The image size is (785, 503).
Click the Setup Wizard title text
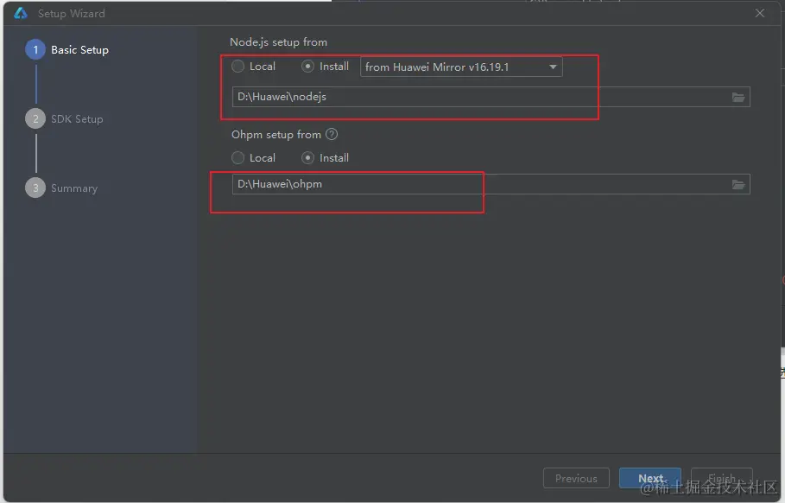pyautogui.click(x=72, y=14)
